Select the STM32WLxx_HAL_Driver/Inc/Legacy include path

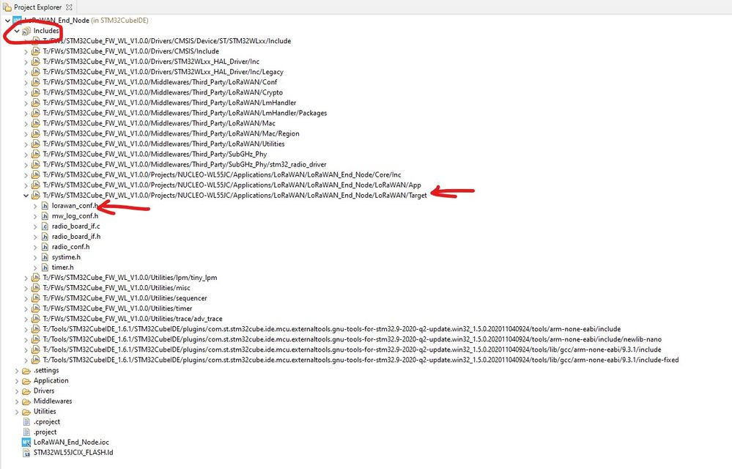click(163, 72)
